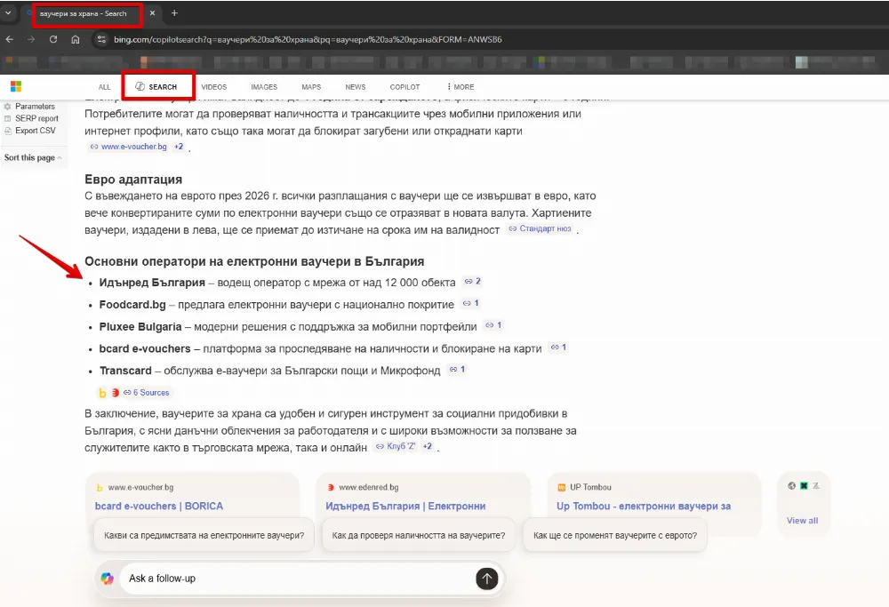Click 'View all' sources

point(802,520)
